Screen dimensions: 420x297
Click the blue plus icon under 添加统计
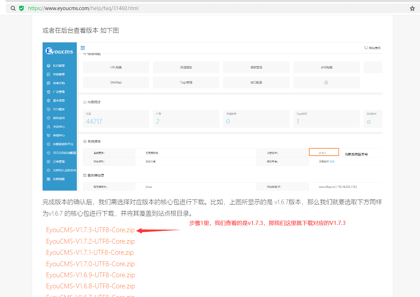[x=369, y=122]
